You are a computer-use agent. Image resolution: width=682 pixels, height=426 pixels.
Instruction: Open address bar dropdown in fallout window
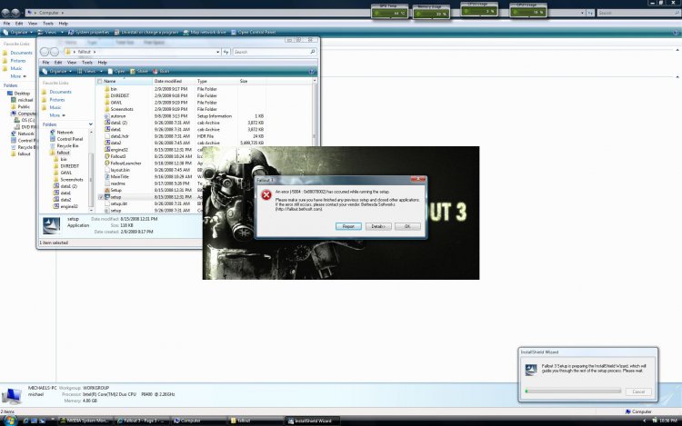point(218,52)
